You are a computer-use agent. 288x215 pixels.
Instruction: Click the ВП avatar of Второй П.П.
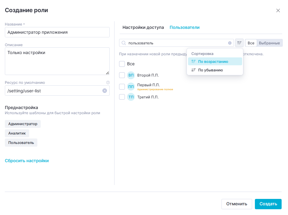pos(131,75)
